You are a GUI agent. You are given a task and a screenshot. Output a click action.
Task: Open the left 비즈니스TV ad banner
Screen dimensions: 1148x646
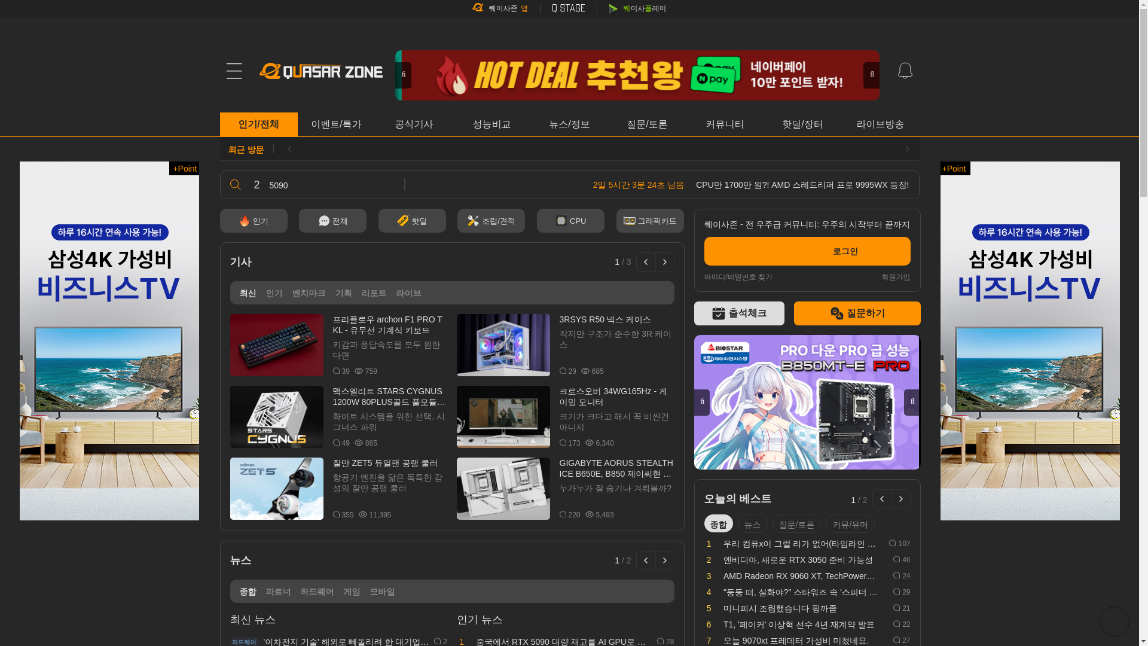click(x=109, y=341)
